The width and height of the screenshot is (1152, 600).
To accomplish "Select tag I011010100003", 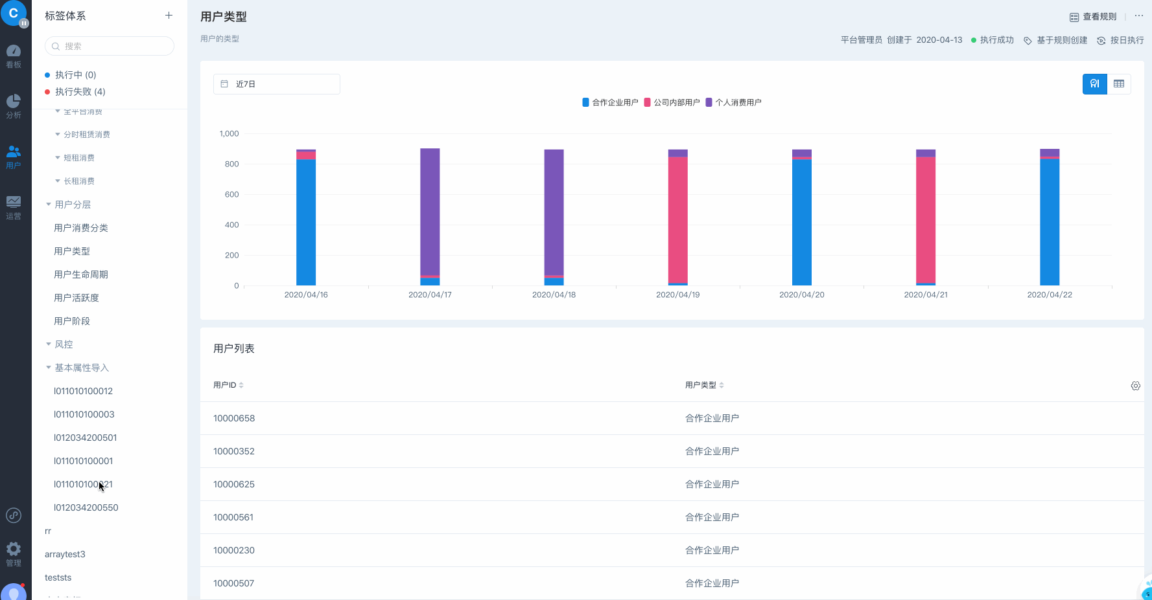I will point(84,414).
